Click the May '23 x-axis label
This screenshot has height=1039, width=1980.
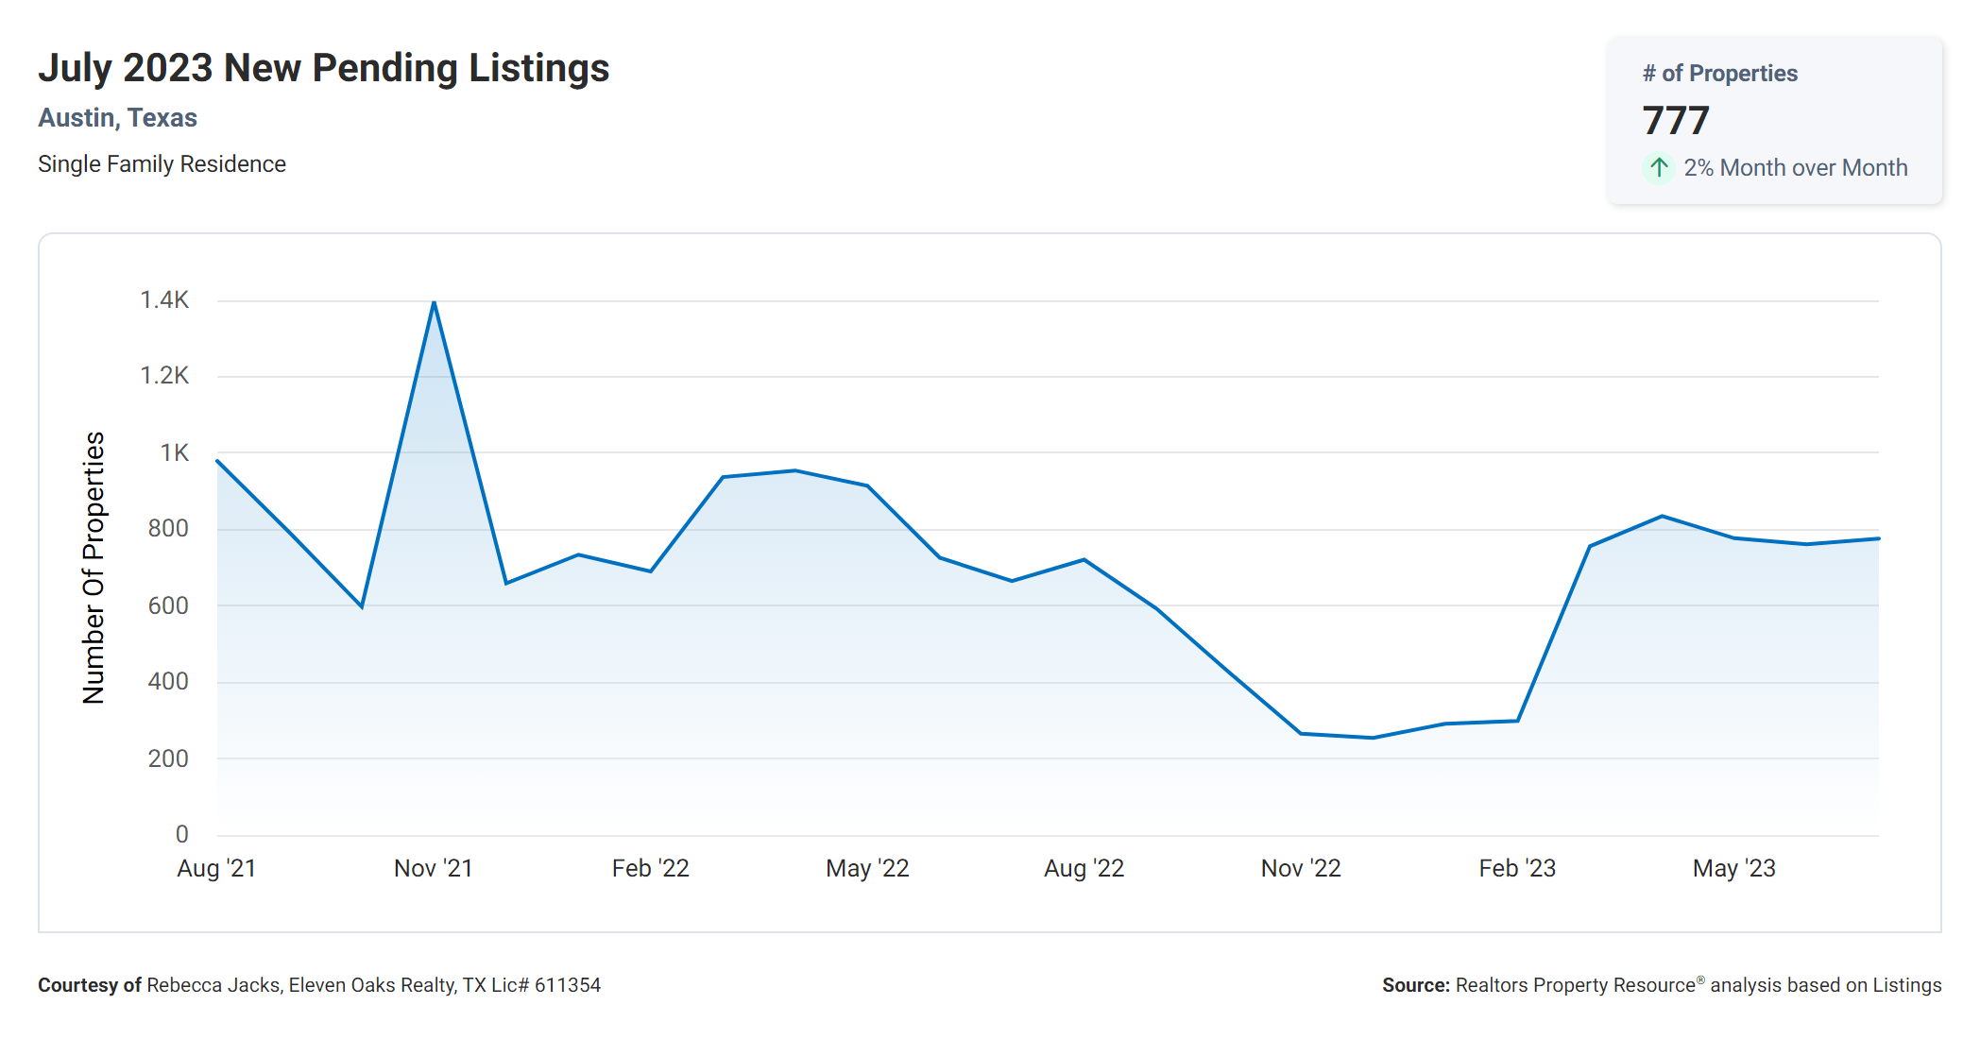point(1733,868)
